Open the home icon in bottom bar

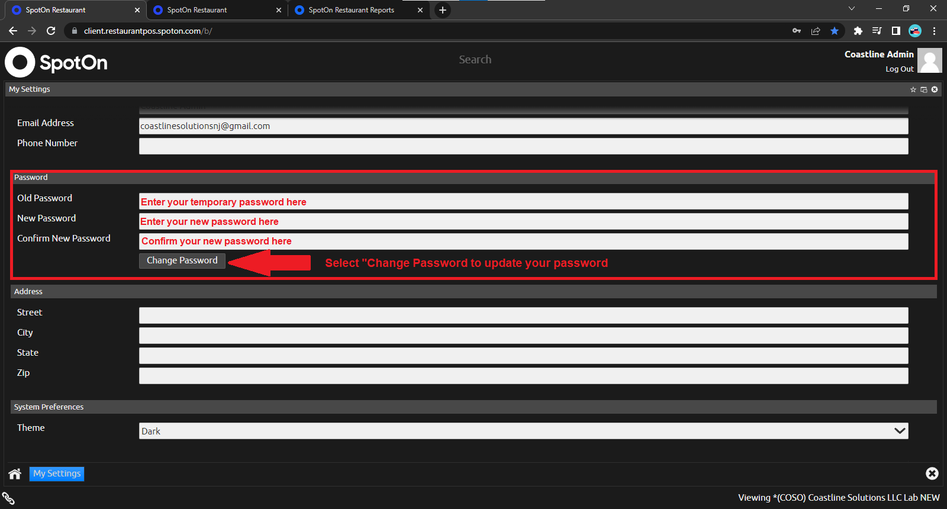(x=15, y=473)
